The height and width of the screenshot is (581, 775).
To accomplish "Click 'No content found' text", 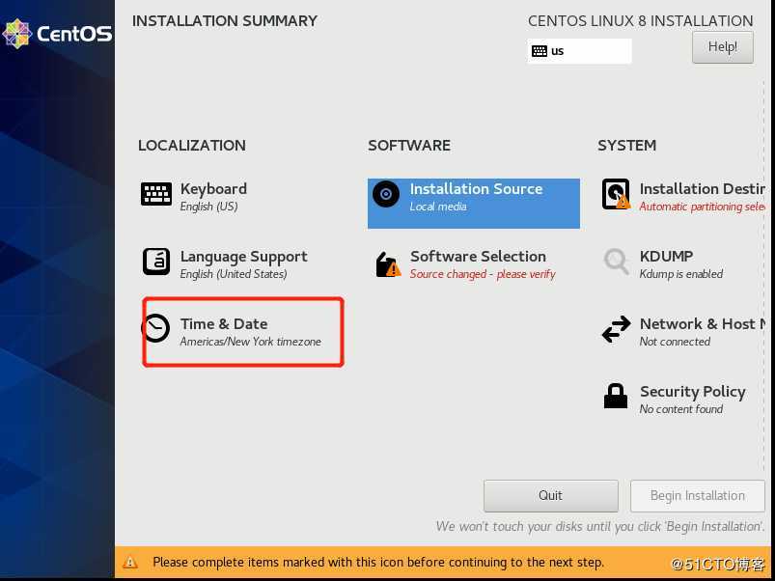I will point(681,409).
